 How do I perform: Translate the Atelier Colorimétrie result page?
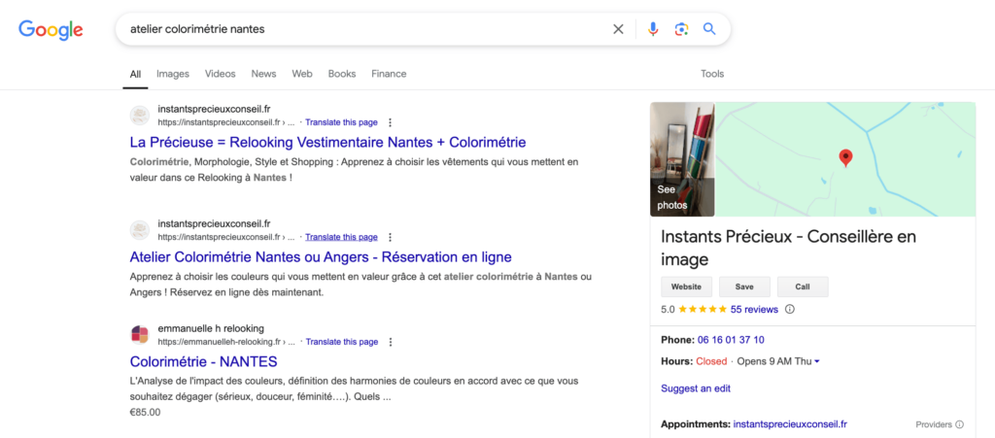[x=341, y=237]
